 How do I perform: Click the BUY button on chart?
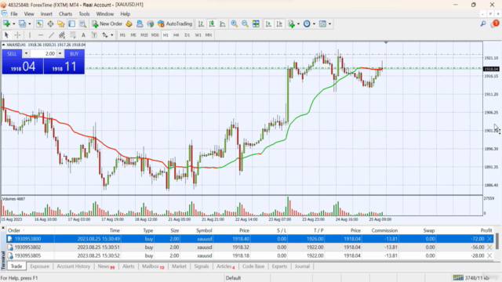(75, 54)
